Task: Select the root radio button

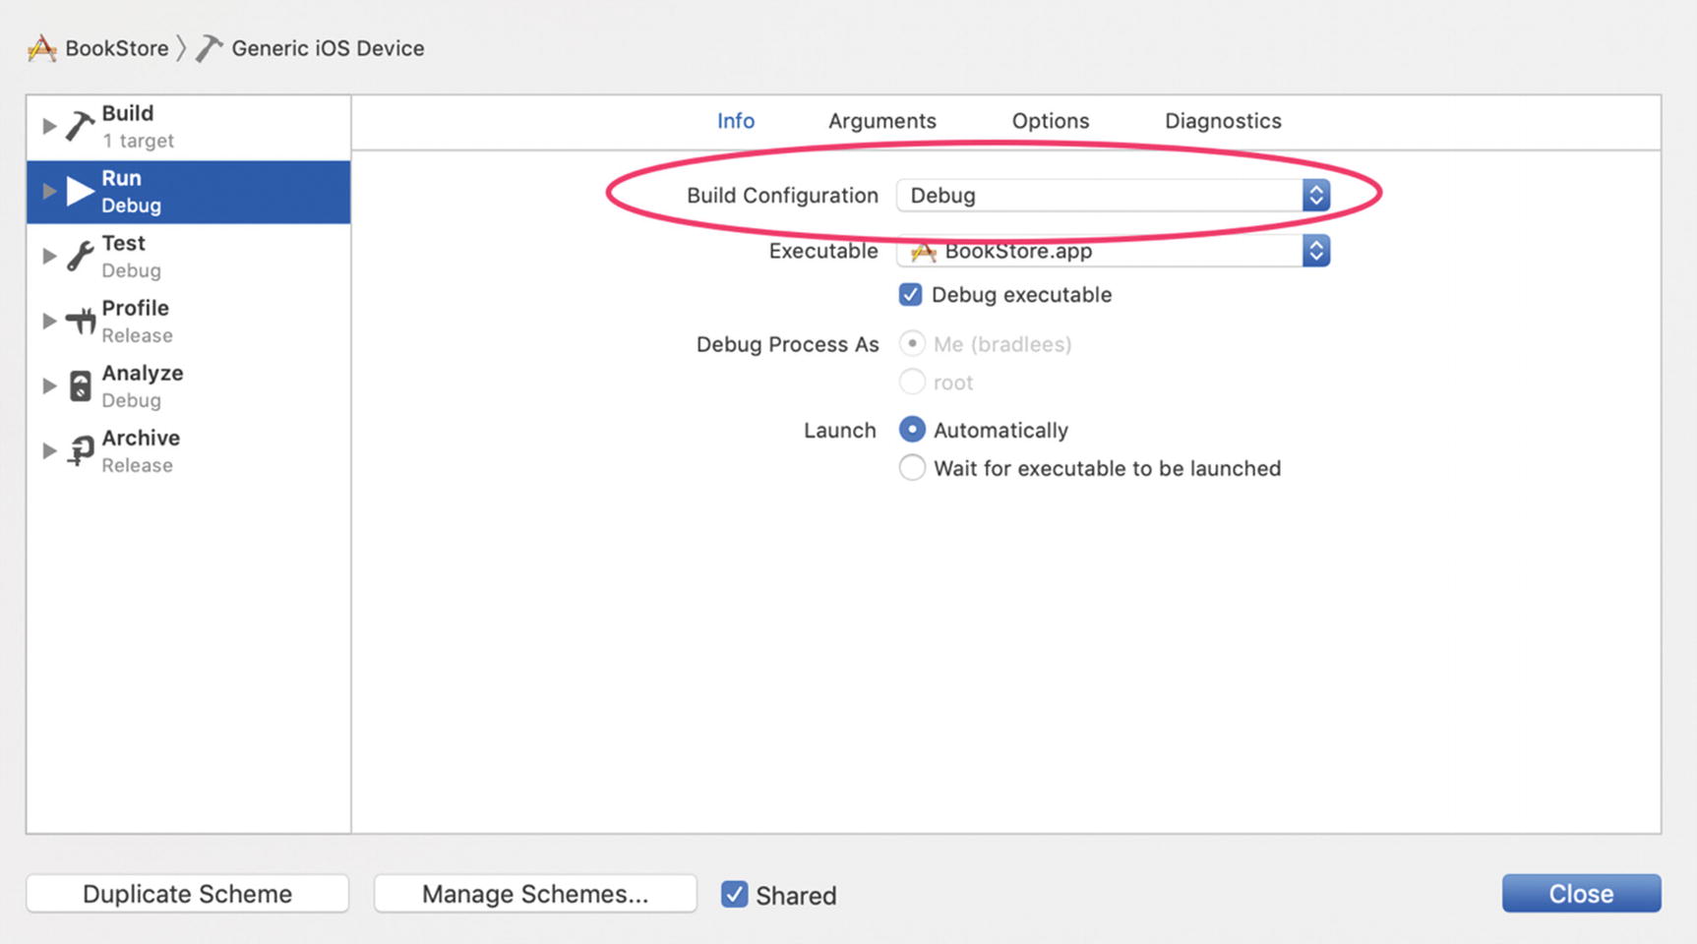Action: point(912,382)
